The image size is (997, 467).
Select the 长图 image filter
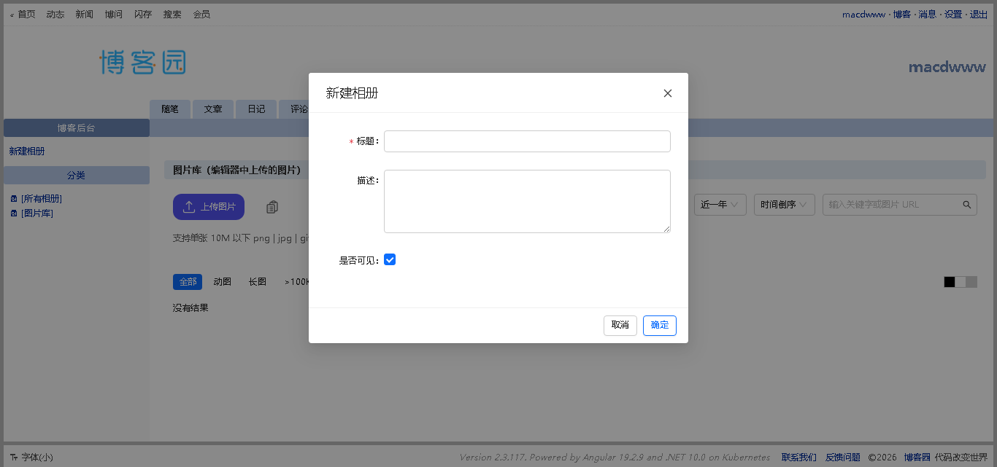(x=257, y=282)
